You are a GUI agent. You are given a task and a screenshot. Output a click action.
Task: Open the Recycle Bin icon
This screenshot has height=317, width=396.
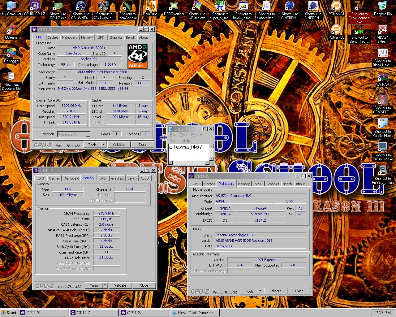coord(383,8)
